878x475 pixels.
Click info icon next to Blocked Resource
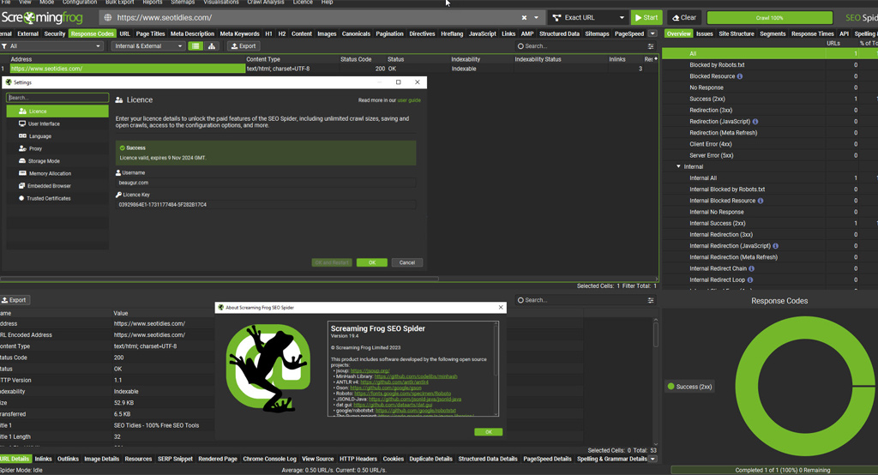[x=740, y=76]
